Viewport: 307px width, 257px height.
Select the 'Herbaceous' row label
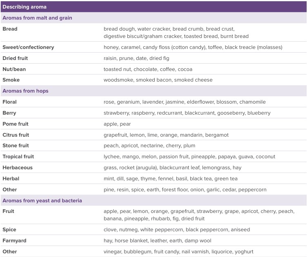18,168
